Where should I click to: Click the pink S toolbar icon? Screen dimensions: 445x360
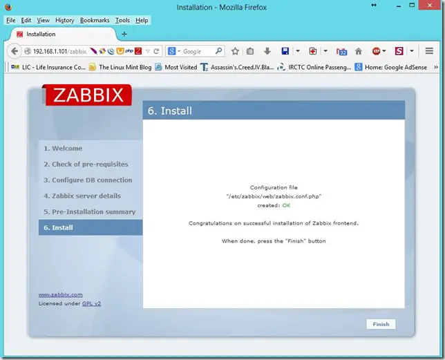(399, 51)
